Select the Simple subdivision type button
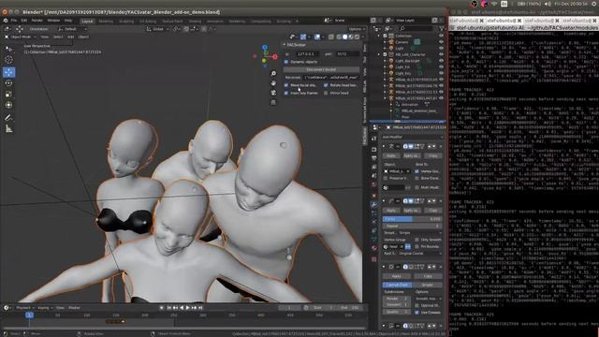The height and width of the screenshot is (337, 599). (428, 285)
